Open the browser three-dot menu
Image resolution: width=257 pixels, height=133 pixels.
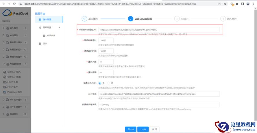[253, 4]
